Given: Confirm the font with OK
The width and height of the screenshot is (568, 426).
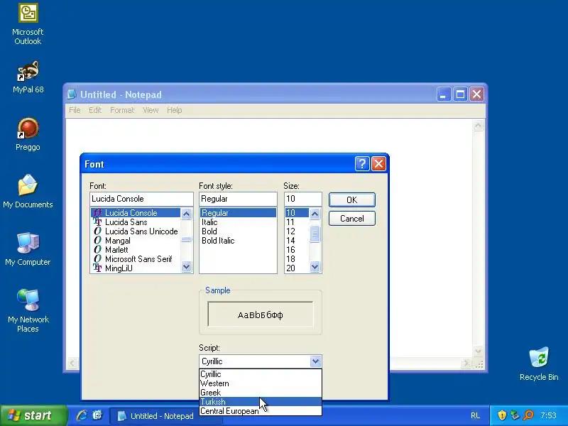Looking at the screenshot, I should coord(351,200).
